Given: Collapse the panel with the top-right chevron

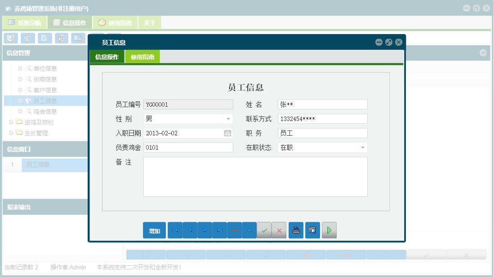Looking at the screenshot, I should (483, 53).
